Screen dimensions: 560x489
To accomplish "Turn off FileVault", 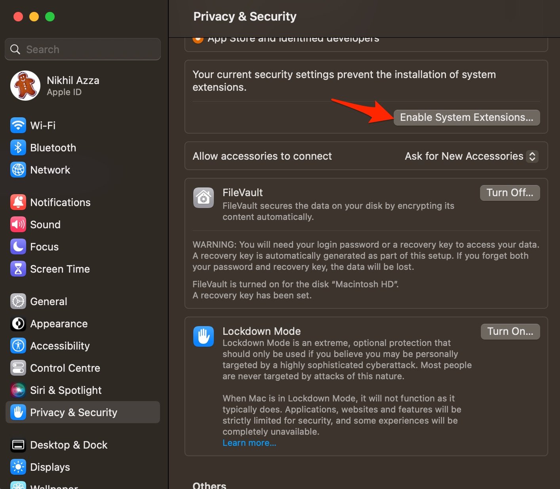I will [x=510, y=193].
